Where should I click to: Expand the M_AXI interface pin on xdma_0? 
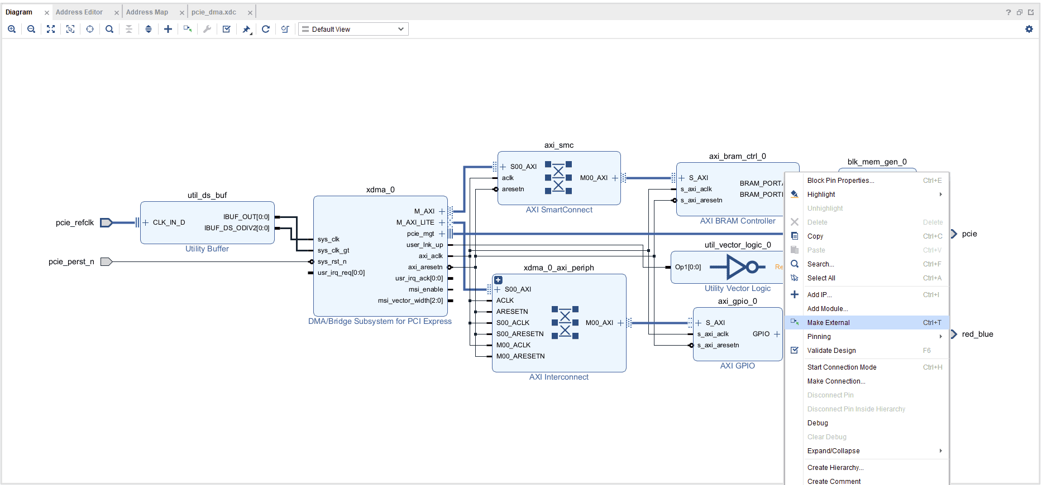(x=442, y=211)
